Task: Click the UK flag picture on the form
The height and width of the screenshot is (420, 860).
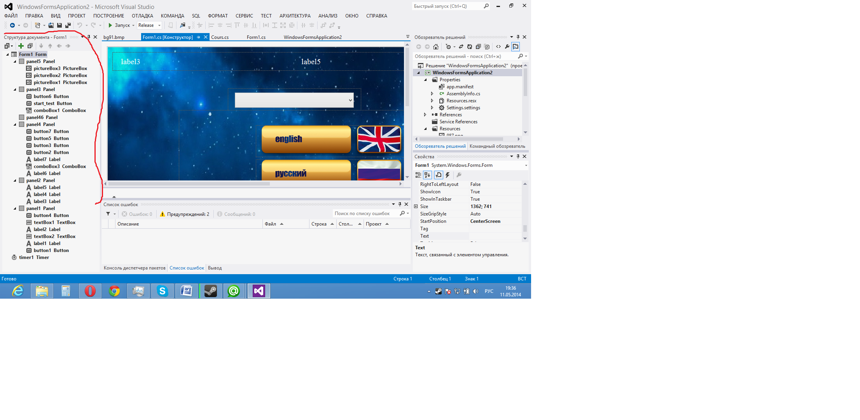Action: 379,139
